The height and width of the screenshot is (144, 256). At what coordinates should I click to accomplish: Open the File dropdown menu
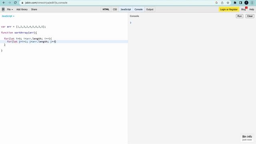pyautogui.click(x=10, y=10)
